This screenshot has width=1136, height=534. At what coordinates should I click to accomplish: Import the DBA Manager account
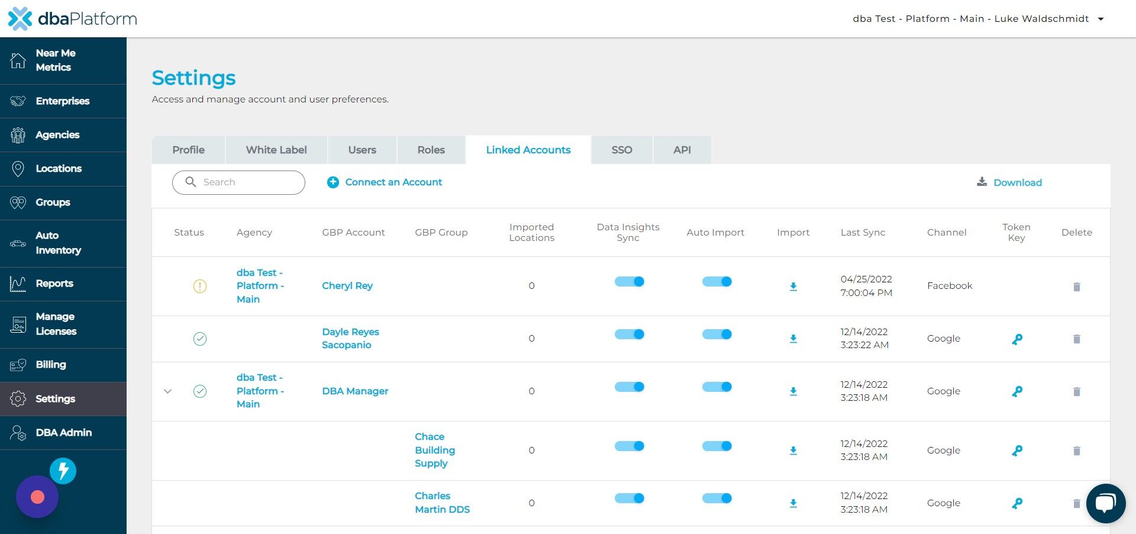pyautogui.click(x=793, y=391)
